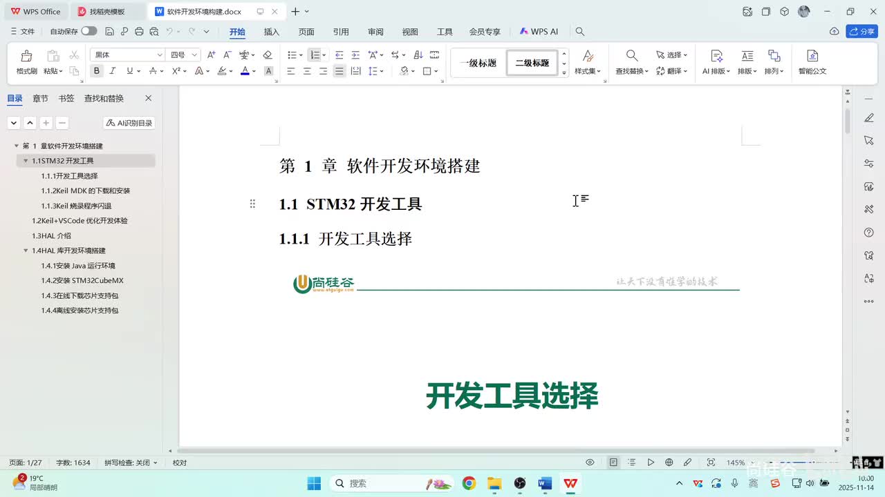Open the File (文件) menu
The image size is (885, 497).
[23, 31]
